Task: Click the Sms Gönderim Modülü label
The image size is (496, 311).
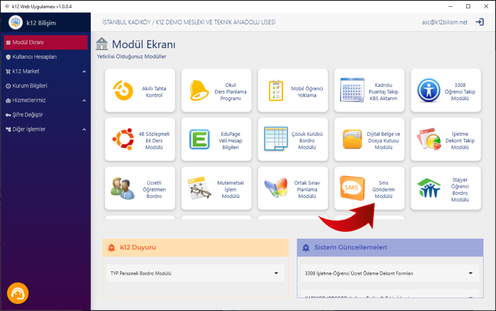Action: click(x=383, y=189)
